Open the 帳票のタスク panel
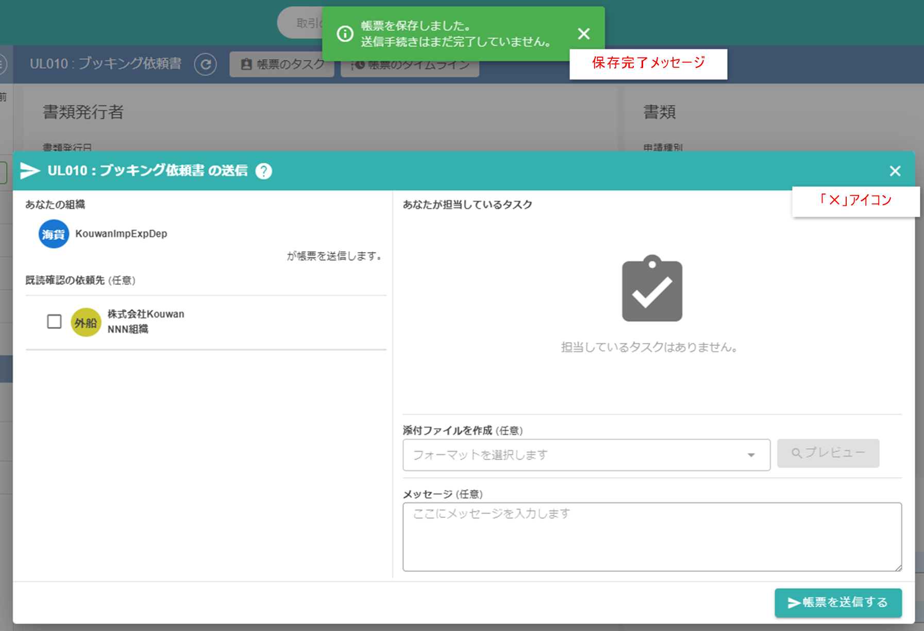Image resolution: width=924 pixels, height=631 pixels. [282, 64]
